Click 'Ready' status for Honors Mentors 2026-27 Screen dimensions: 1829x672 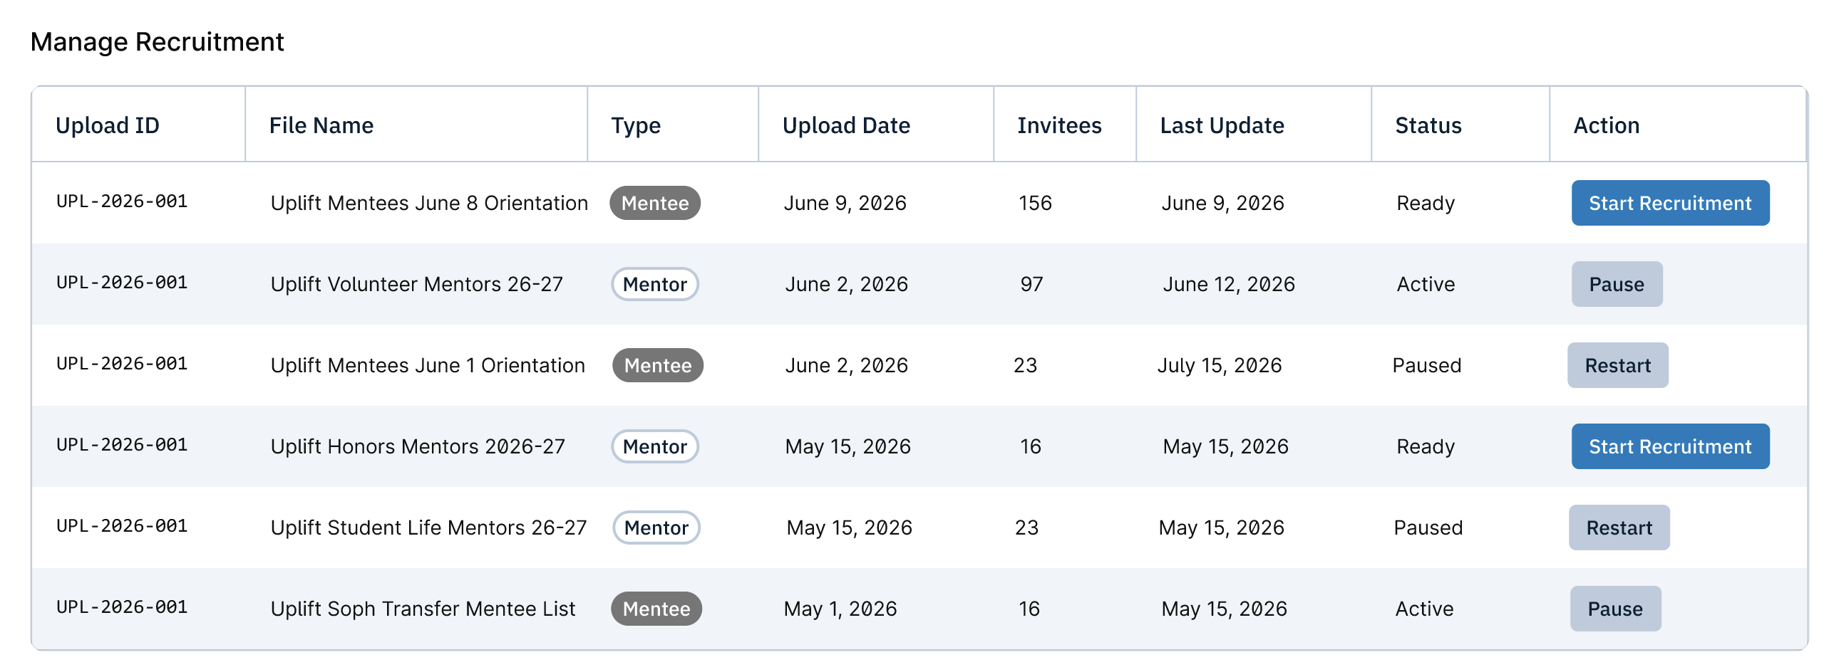coord(1426,446)
